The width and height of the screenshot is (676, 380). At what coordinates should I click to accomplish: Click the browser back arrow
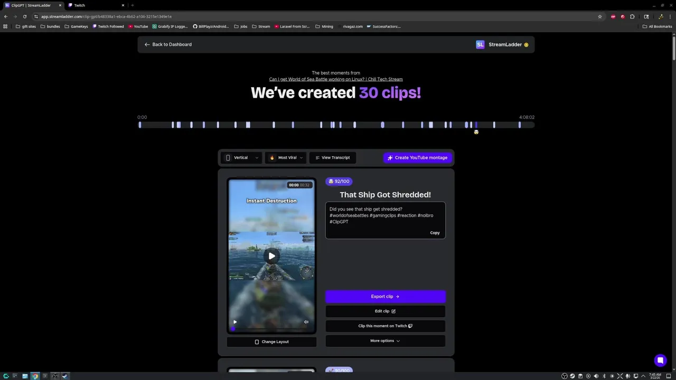[5, 16]
